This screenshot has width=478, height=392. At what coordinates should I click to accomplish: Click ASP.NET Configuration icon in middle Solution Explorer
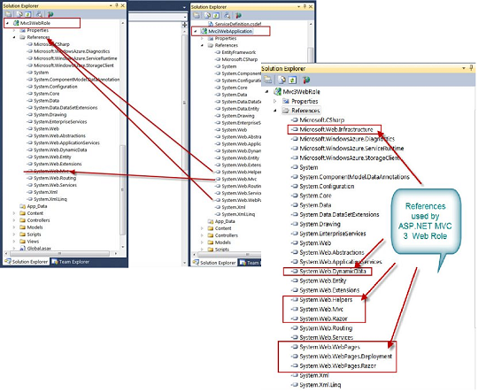(238, 15)
